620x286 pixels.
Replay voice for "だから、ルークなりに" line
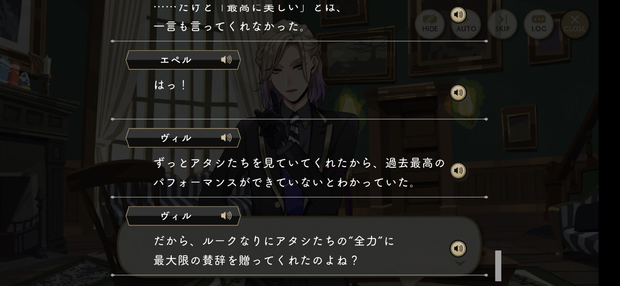(x=458, y=249)
